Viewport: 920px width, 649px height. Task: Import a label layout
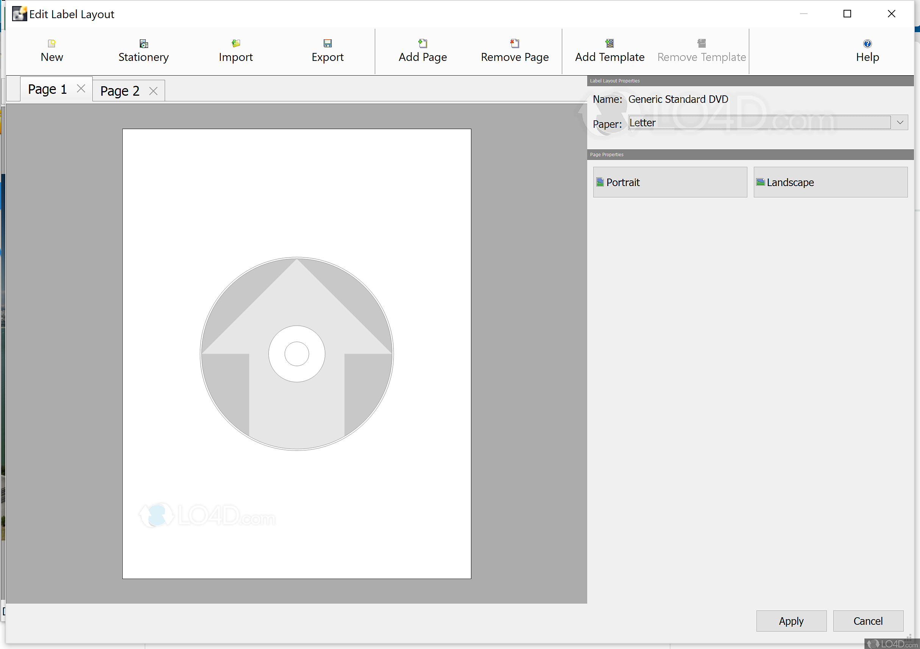(235, 51)
